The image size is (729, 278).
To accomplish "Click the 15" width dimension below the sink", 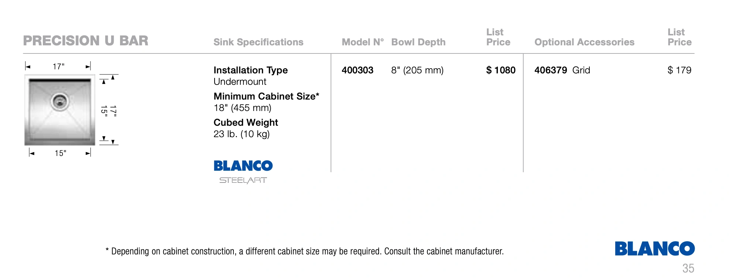I will pos(60,153).
